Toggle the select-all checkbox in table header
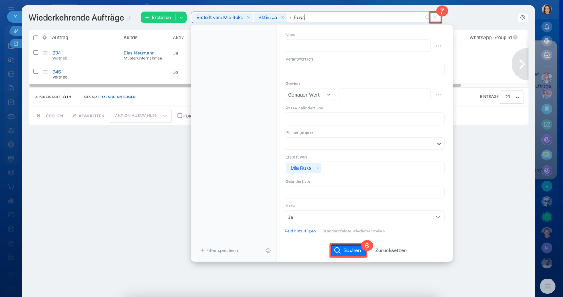This screenshot has width=563, height=297. click(36, 38)
